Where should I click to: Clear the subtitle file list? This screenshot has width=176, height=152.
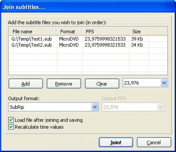click(x=102, y=84)
